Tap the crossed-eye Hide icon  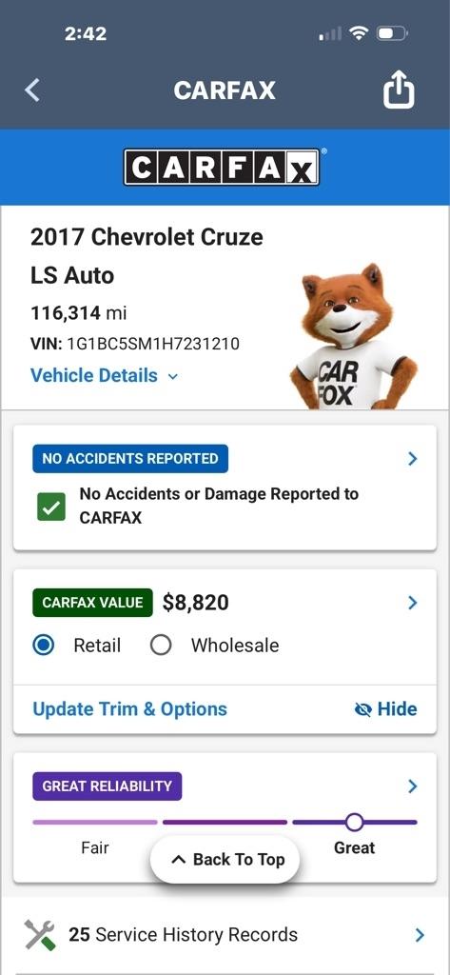(x=362, y=709)
